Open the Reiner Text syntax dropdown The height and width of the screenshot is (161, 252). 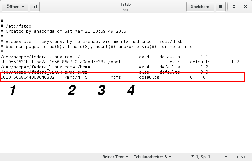(x=115, y=157)
